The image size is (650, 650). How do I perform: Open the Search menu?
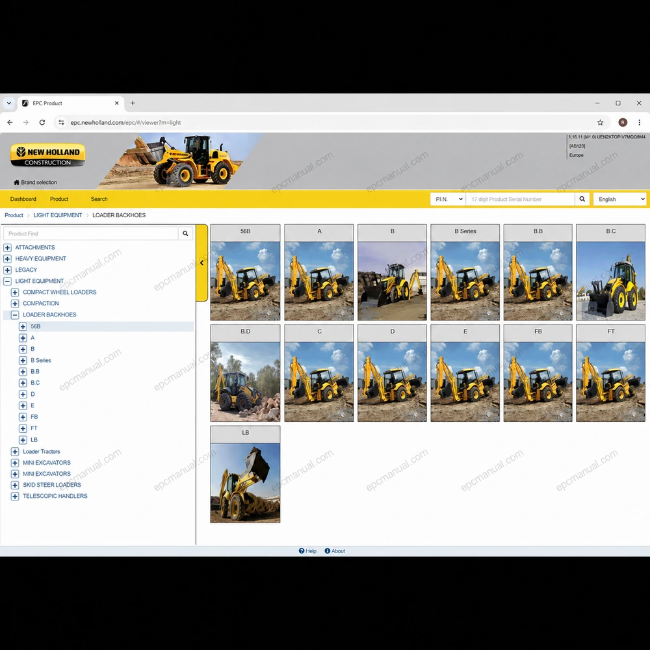pyautogui.click(x=99, y=199)
